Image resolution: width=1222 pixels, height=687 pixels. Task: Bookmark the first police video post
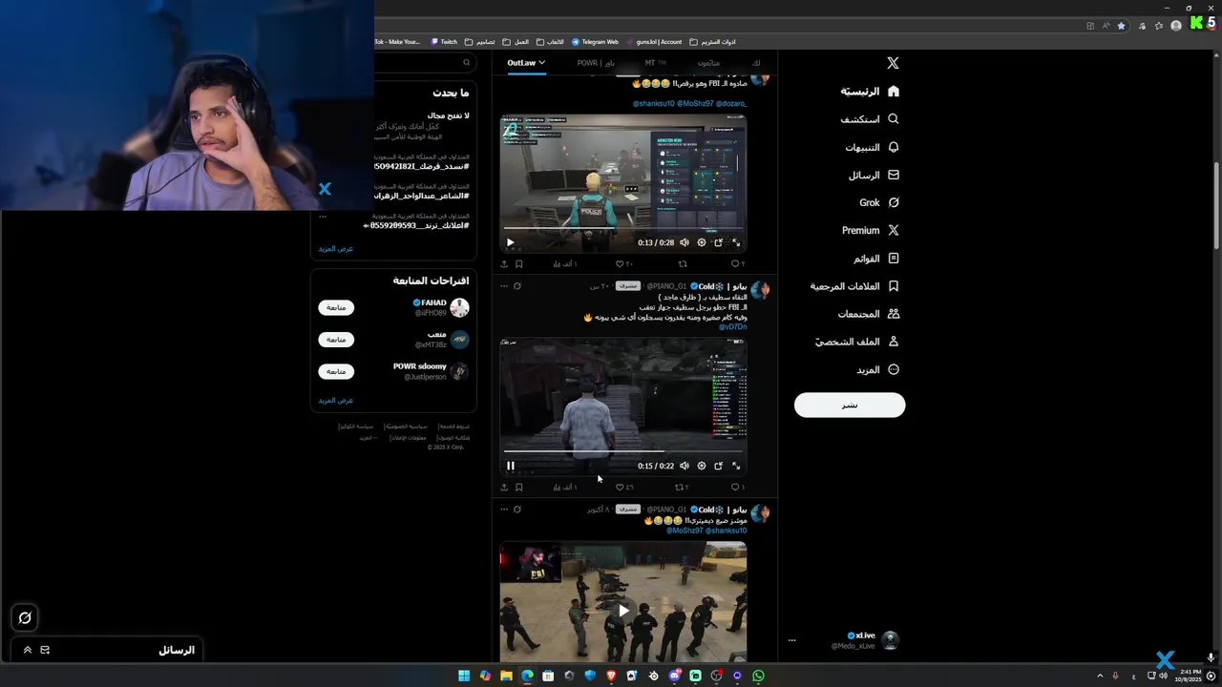[x=519, y=264]
